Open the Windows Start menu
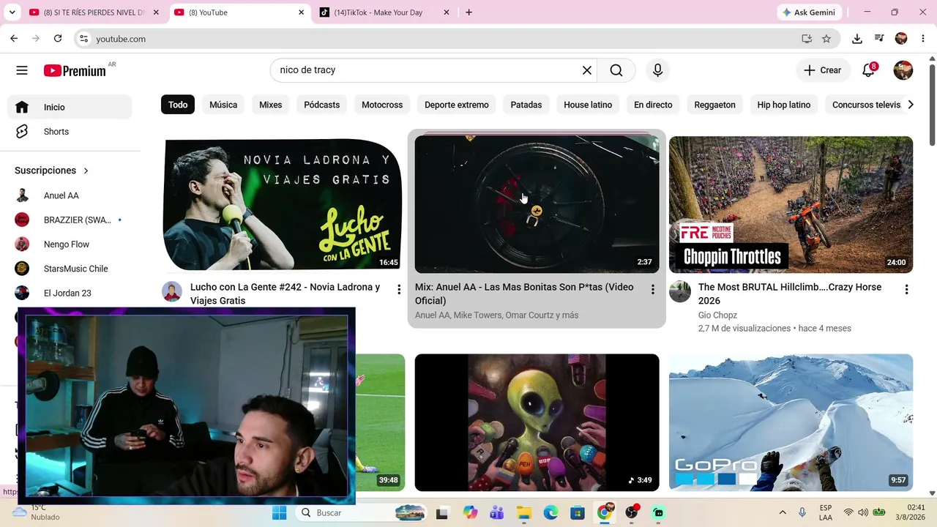 point(280,513)
